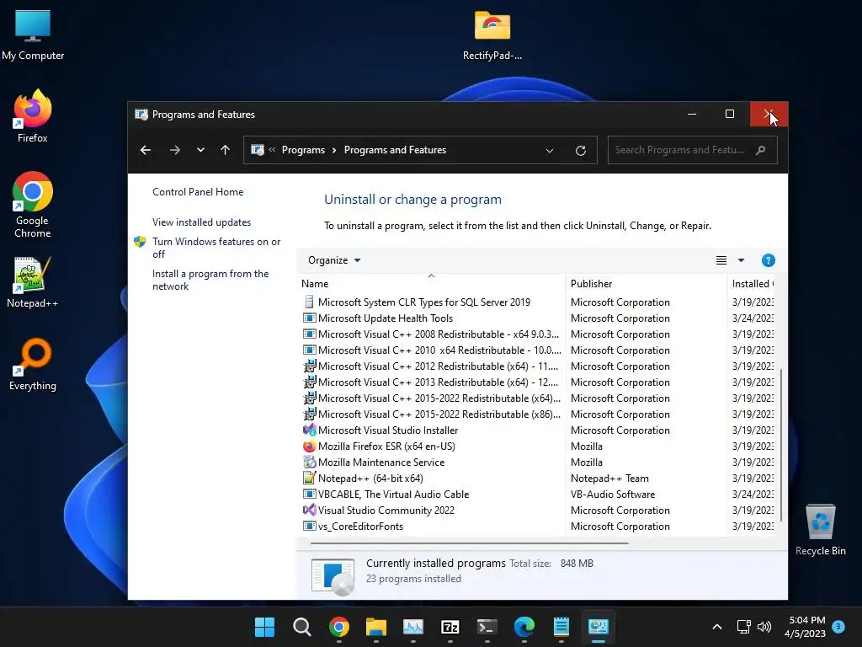The height and width of the screenshot is (647, 862).
Task: Click the Programs breadcrumb segment
Action: pyautogui.click(x=303, y=150)
